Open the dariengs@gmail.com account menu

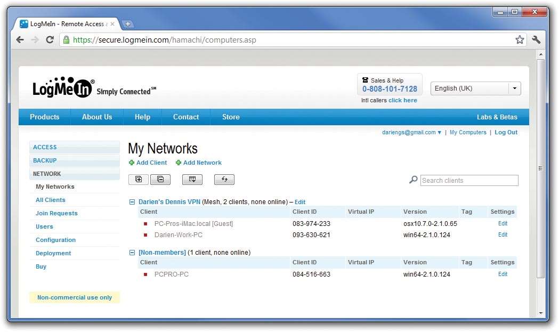point(411,132)
